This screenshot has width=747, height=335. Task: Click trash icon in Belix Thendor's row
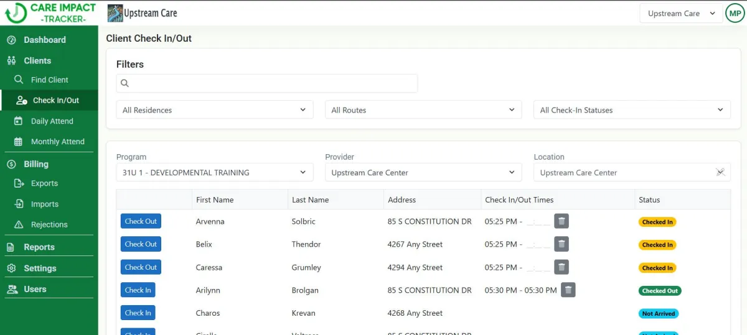[x=561, y=244]
